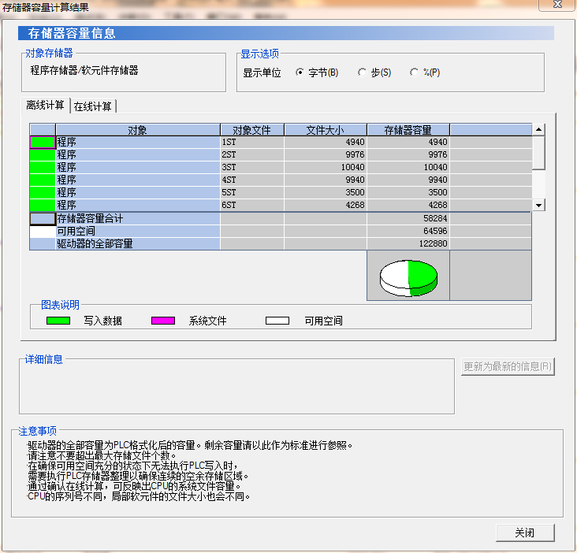Screen dimensions: 577x553
Task: Click the 存储器容量 column header
Action: [x=408, y=130]
